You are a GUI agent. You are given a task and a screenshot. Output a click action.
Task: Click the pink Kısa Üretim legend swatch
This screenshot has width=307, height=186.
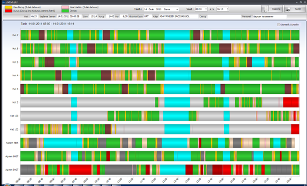pyautogui.click(x=65, y=7)
